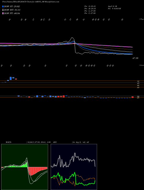Viewport: 144px width, 190px height.
Task: Click the 'Avg V: 0 M' value
Action: coord(113,6)
